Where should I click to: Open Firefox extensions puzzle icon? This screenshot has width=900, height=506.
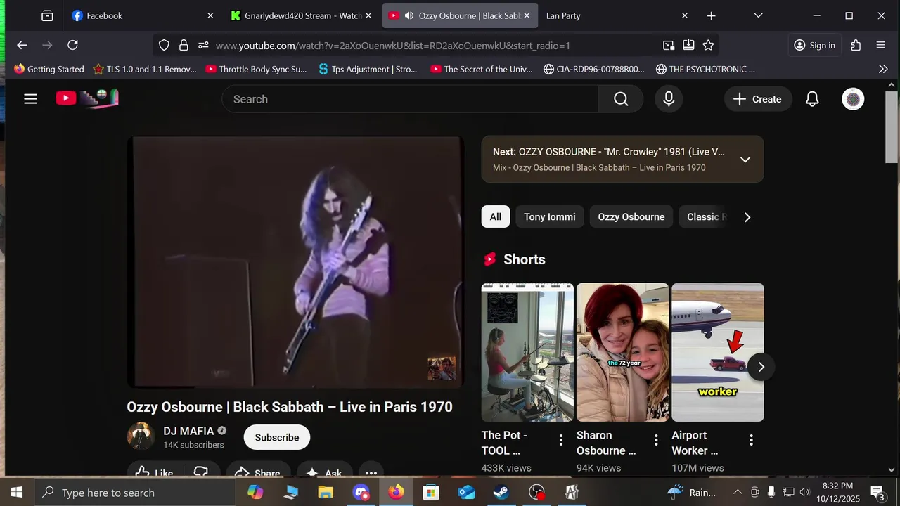click(856, 45)
